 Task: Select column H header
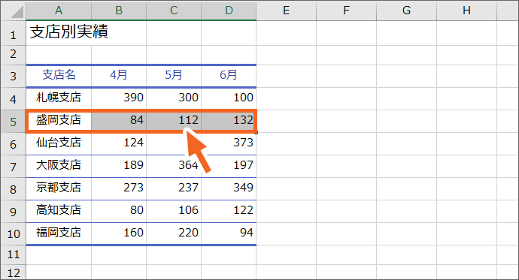[x=466, y=11]
